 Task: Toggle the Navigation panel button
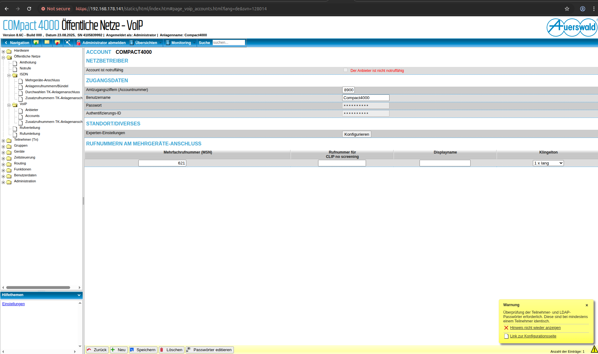point(17,43)
